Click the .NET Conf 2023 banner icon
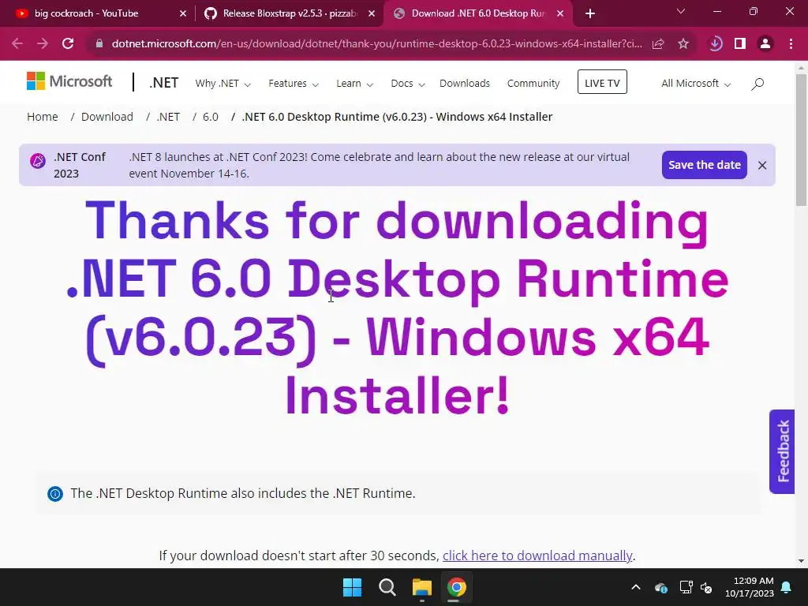The image size is (808, 606). [x=38, y=161]
